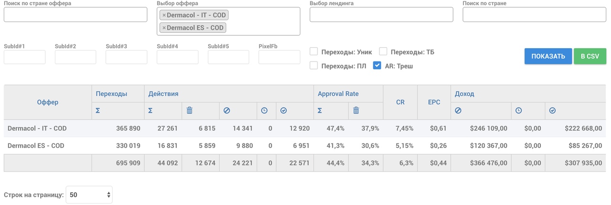Focus the SubId#4 input field

point(178,57)
